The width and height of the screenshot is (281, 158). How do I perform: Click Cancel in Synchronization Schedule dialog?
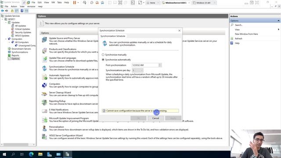155,118
